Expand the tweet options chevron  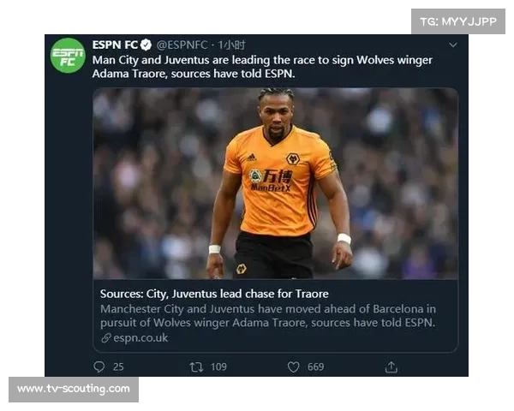coord(453,45)
